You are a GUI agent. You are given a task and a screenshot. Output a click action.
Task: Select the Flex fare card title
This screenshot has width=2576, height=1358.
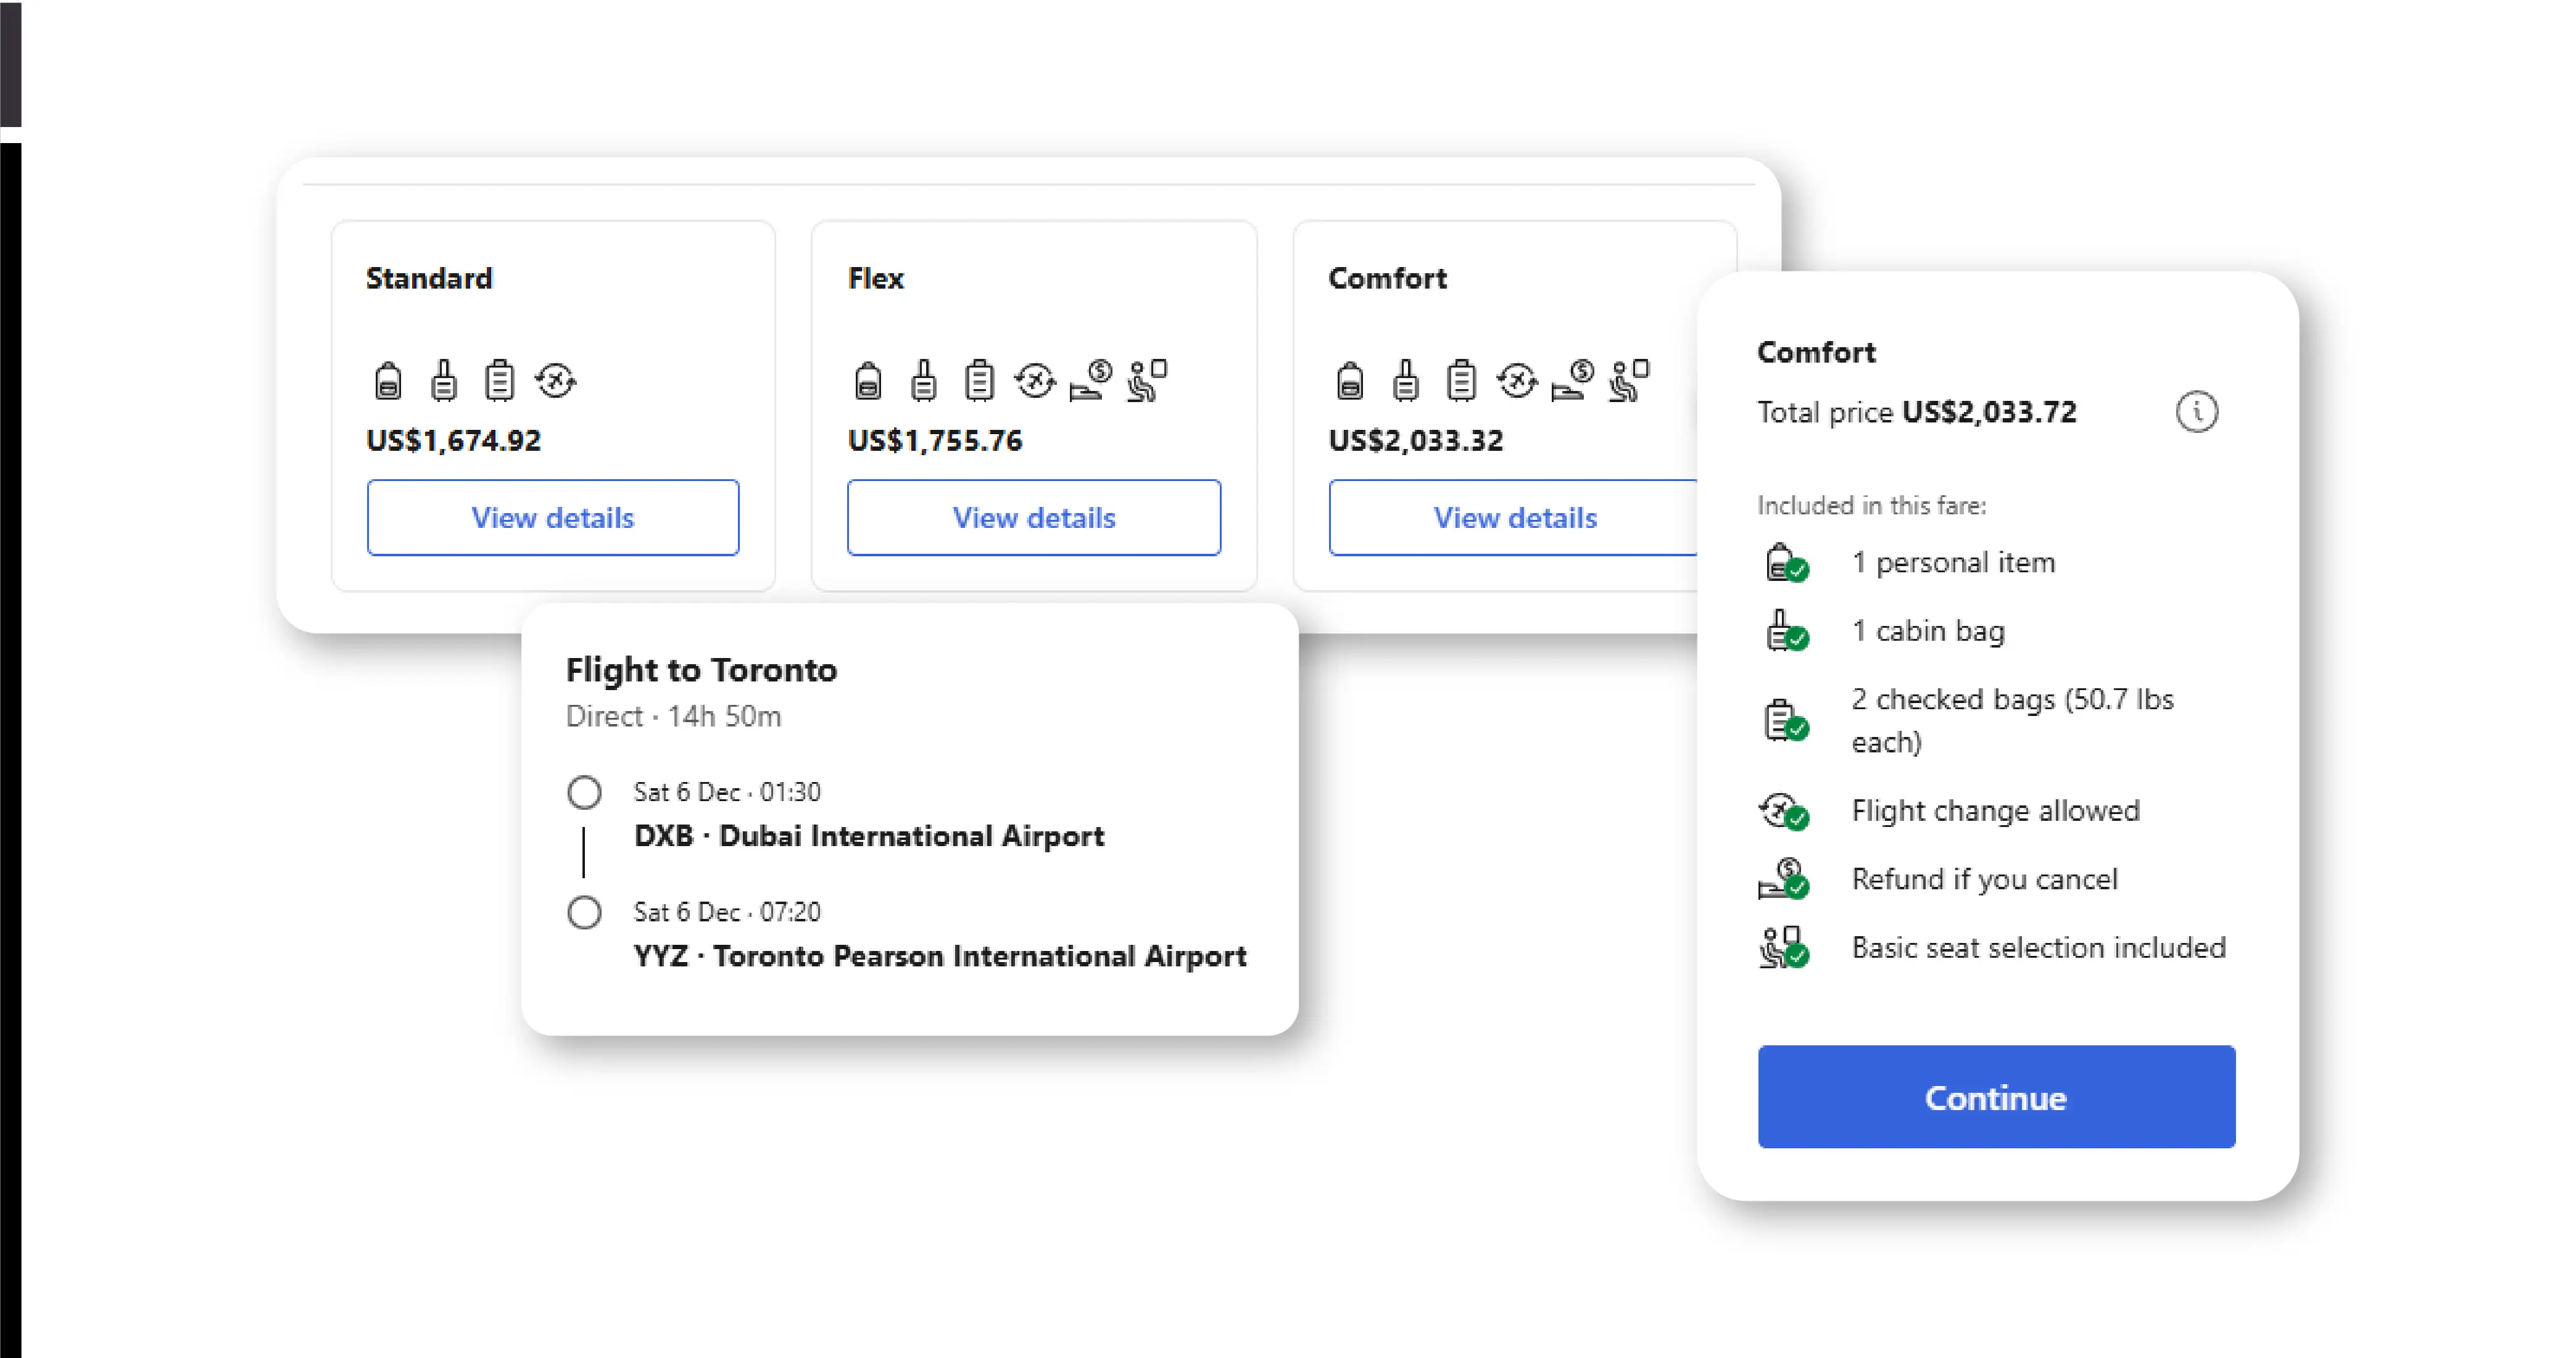pos(875,278)
